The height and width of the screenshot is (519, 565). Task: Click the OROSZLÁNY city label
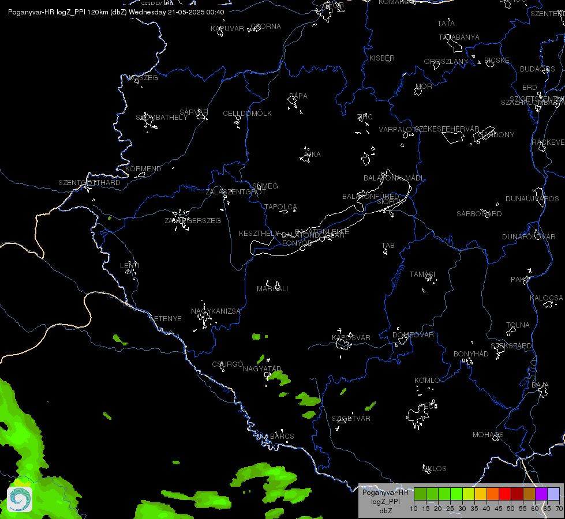click(446, 62)
